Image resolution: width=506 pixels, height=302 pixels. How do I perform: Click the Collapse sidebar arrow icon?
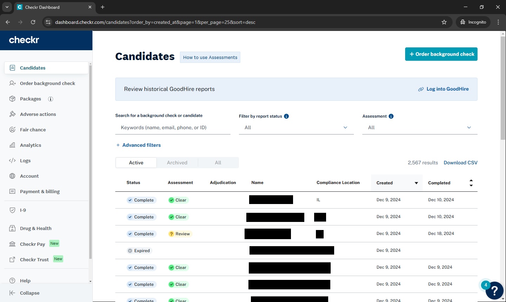pyautogui.click(x=12, y=293)
